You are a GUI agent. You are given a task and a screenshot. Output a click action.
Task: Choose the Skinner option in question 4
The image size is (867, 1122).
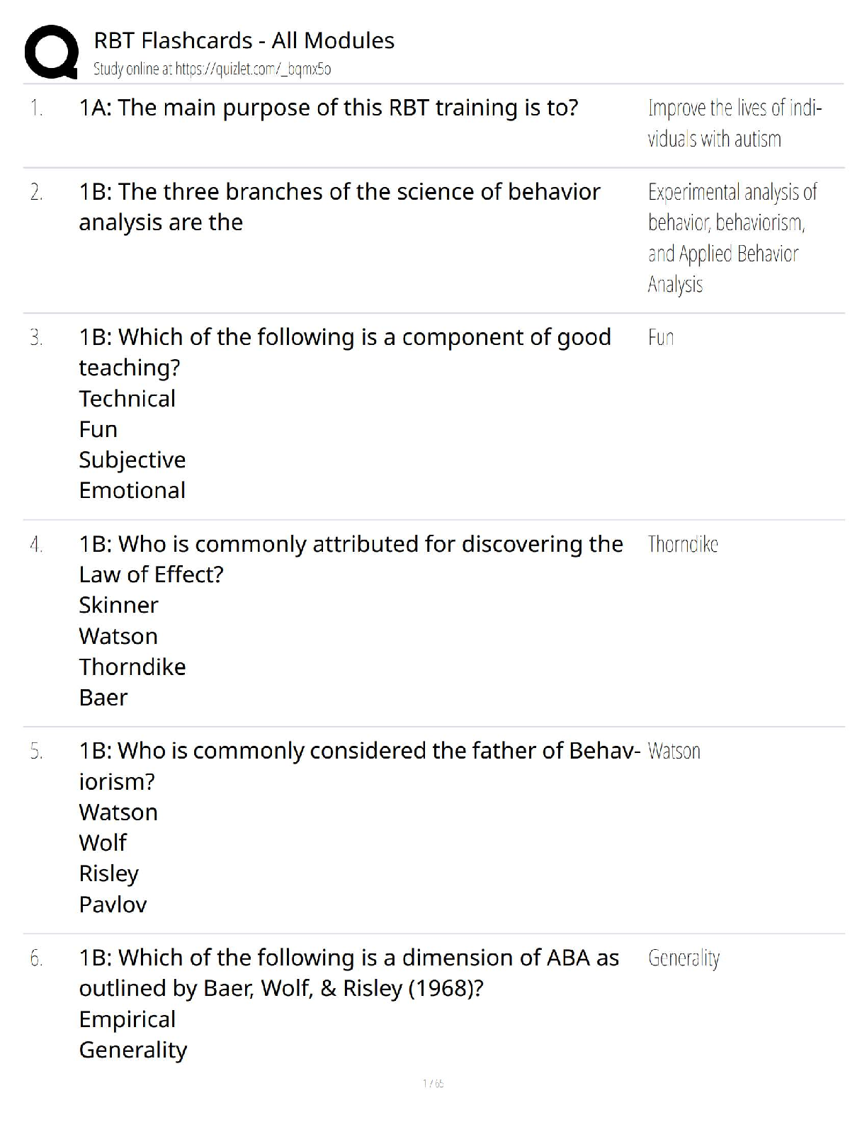point(118,605)
